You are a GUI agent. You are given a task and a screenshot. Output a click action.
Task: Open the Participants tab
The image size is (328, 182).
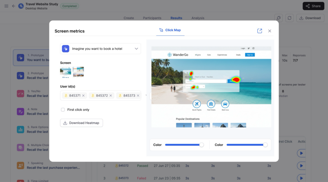click(x=152, y=18)
